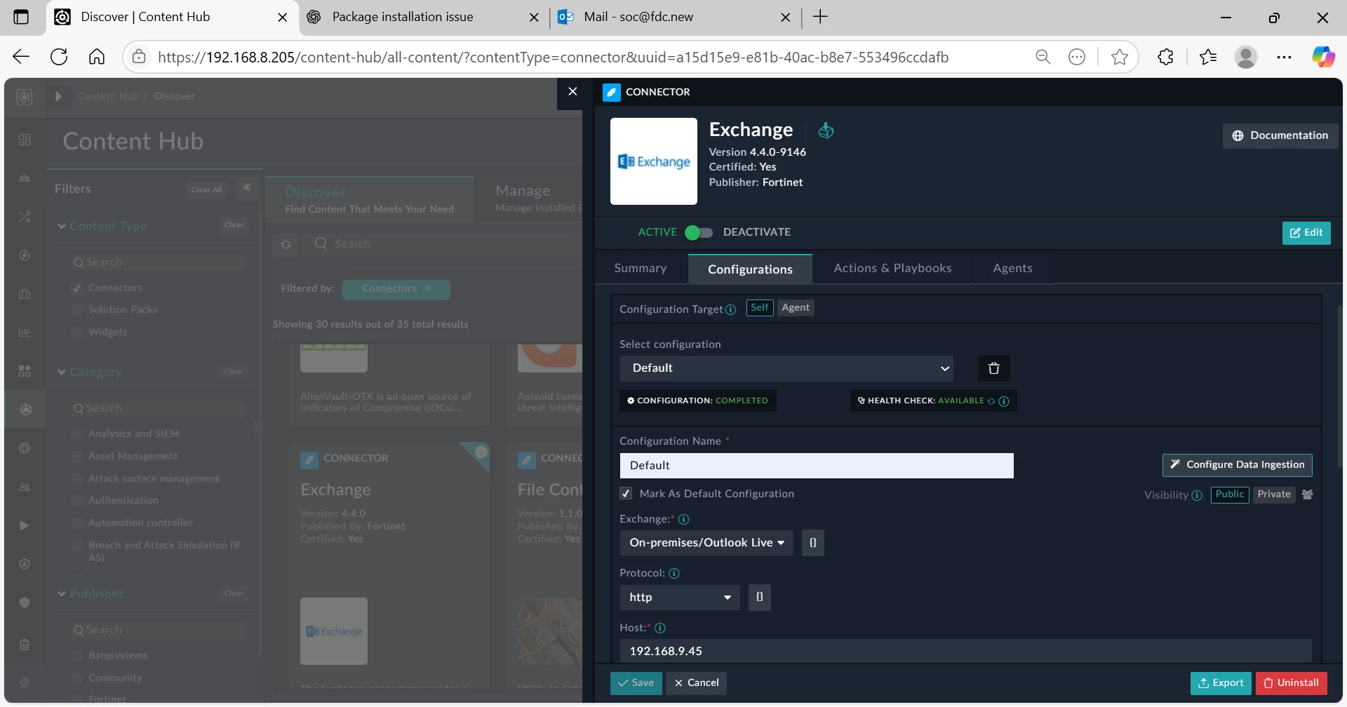Click the Content Hub sidebar icon
This screenshot has width=1347, height=707.
(25, 410)
